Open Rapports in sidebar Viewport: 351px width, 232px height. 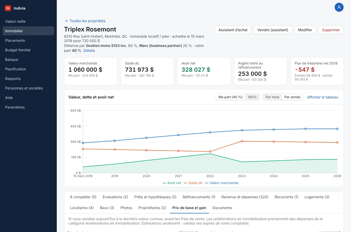tap(28, 79)
